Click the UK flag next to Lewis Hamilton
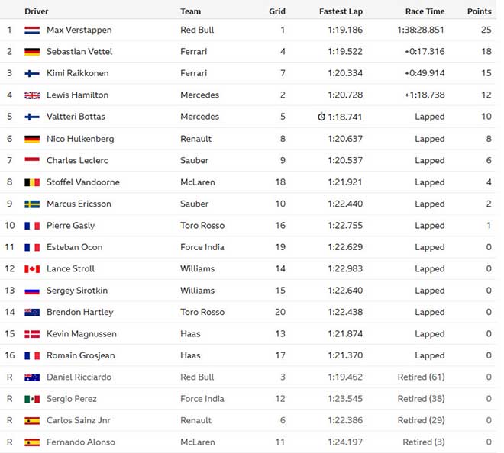 click(x=32, y=95)
